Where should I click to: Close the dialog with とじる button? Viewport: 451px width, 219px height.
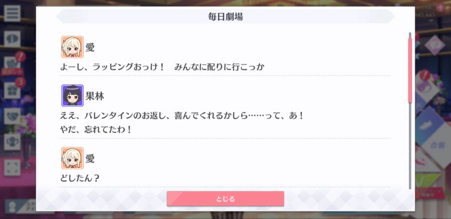pos(225,198)
